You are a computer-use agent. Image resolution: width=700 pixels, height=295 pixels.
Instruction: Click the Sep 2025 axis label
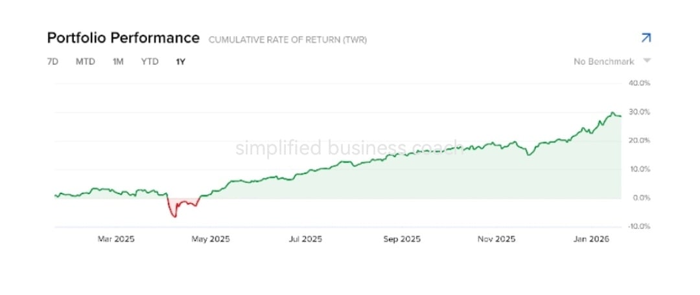402,239
